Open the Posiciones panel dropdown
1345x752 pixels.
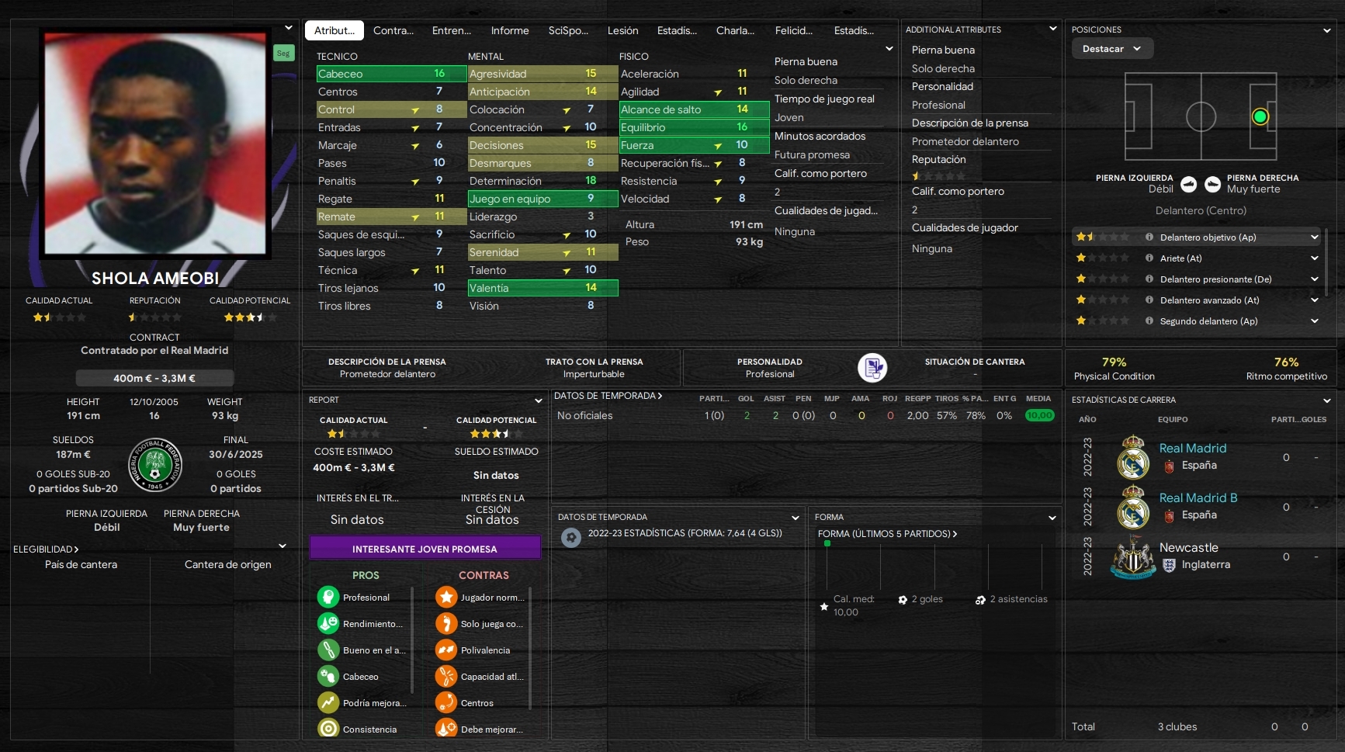[x=1327, y=30]
